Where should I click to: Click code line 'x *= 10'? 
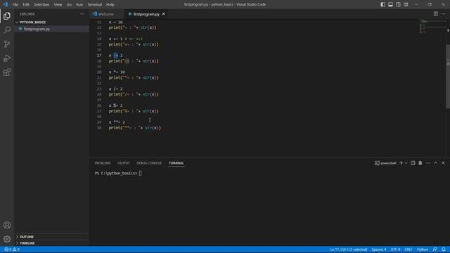coord(117,72)
